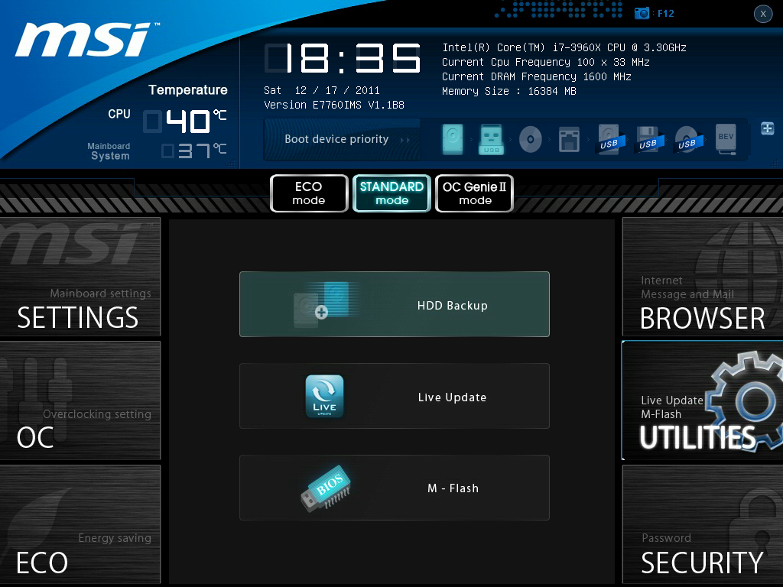Click the Memory Size 16384 MB text
The height and width of the screenshot is (587, 783).
[x=508, y=91]
